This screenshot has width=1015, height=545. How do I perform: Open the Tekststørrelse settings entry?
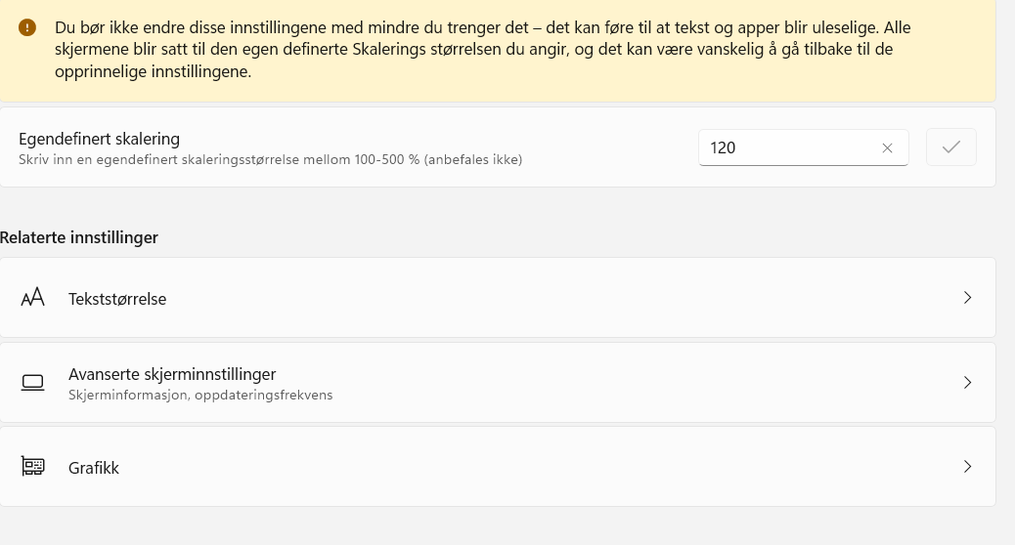(x=117, y=299)
